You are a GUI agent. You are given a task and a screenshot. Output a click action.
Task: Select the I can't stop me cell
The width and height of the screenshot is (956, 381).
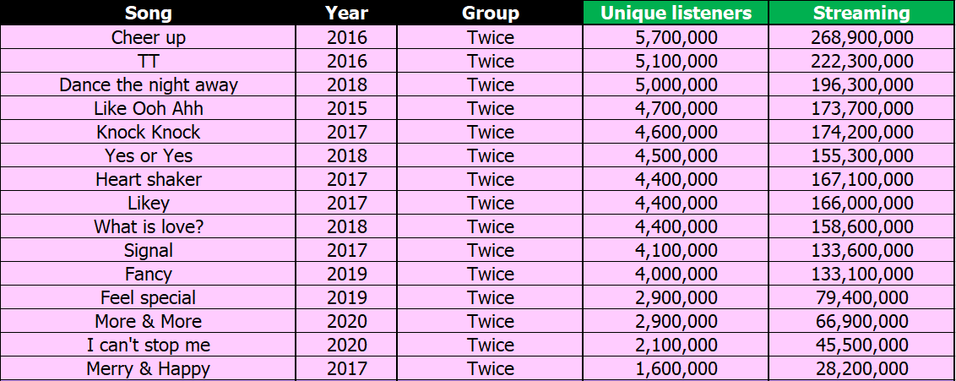tap(149, 345)
